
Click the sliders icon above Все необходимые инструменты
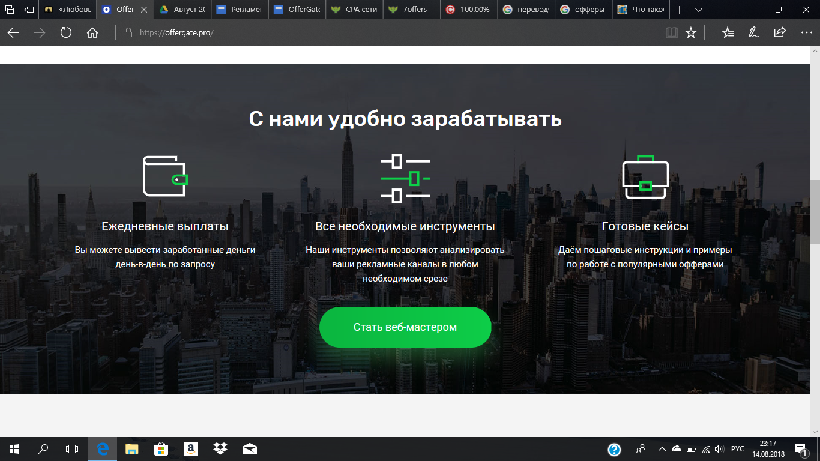[x=405, y=176]
